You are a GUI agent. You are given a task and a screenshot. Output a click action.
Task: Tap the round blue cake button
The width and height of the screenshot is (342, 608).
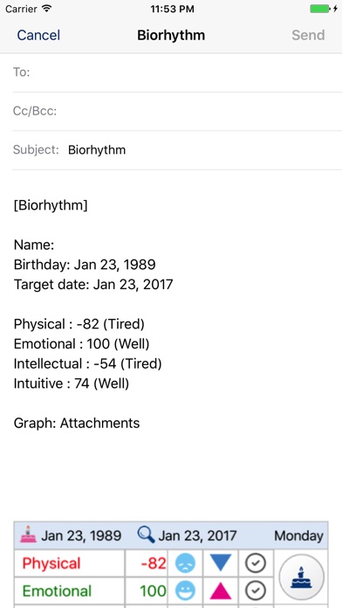(x=301, y=577)
